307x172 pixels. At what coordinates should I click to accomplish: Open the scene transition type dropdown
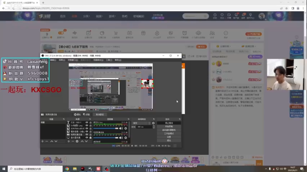click(142, 123)
